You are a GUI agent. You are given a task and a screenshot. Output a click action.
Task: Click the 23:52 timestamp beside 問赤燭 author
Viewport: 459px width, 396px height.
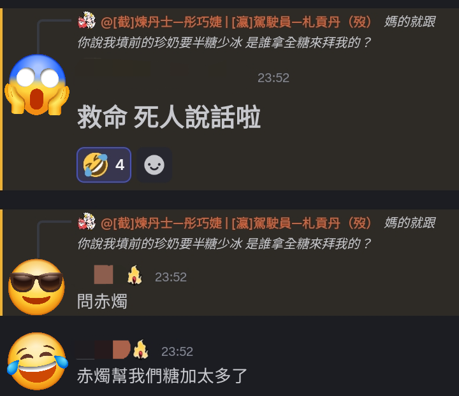pyautogui.click(x=171, y=277)
